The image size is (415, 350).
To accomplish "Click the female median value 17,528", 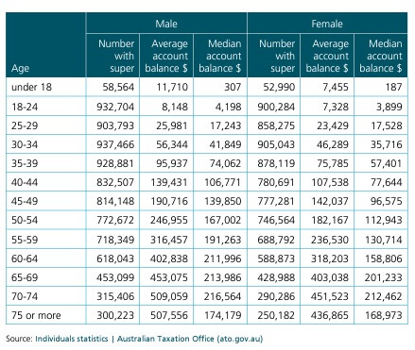I will [x=387, y=125].
